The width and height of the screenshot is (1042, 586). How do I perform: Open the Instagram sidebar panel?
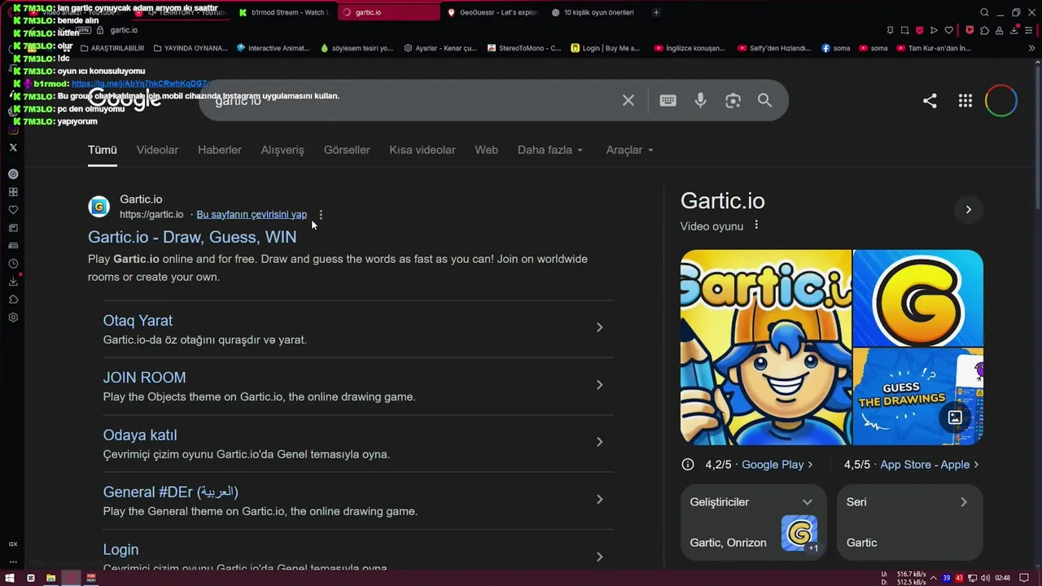coord(13,129)
